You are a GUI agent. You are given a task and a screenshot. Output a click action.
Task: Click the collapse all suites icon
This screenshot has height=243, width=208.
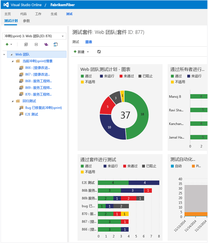point(36,44)
